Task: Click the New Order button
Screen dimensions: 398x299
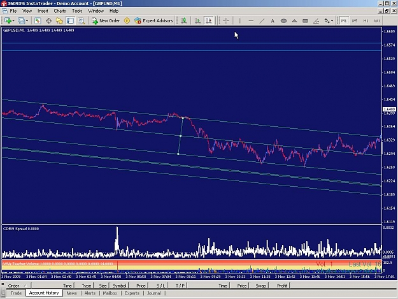Action: point(106,20)
